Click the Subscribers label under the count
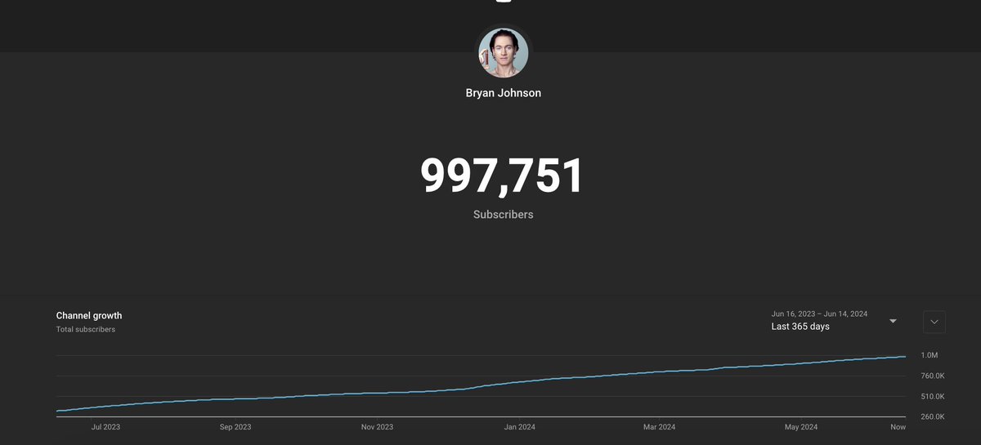Image resolution: width=981 pixels, height=445 pixels. 503,215
